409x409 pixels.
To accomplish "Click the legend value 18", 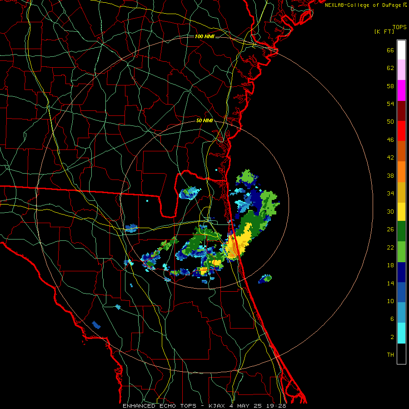I will (390, 265).
